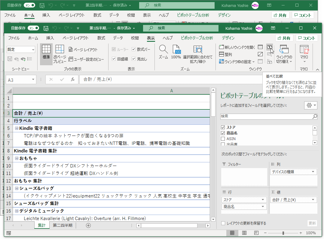Click inside the Name Box showing A3
The height and width of the screenshot is (239, 324).
[x=18, y=79]
